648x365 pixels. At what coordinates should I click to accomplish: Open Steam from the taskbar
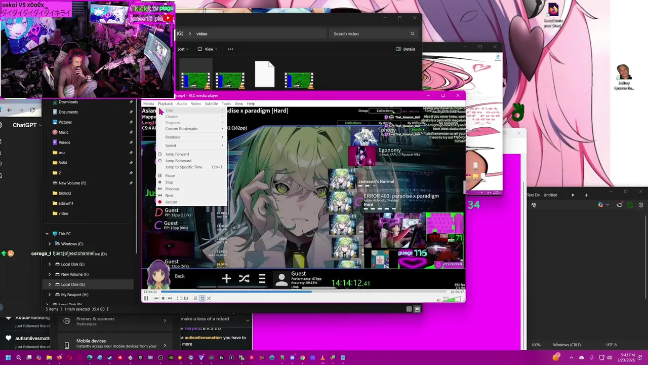click(x=110, y=357)
